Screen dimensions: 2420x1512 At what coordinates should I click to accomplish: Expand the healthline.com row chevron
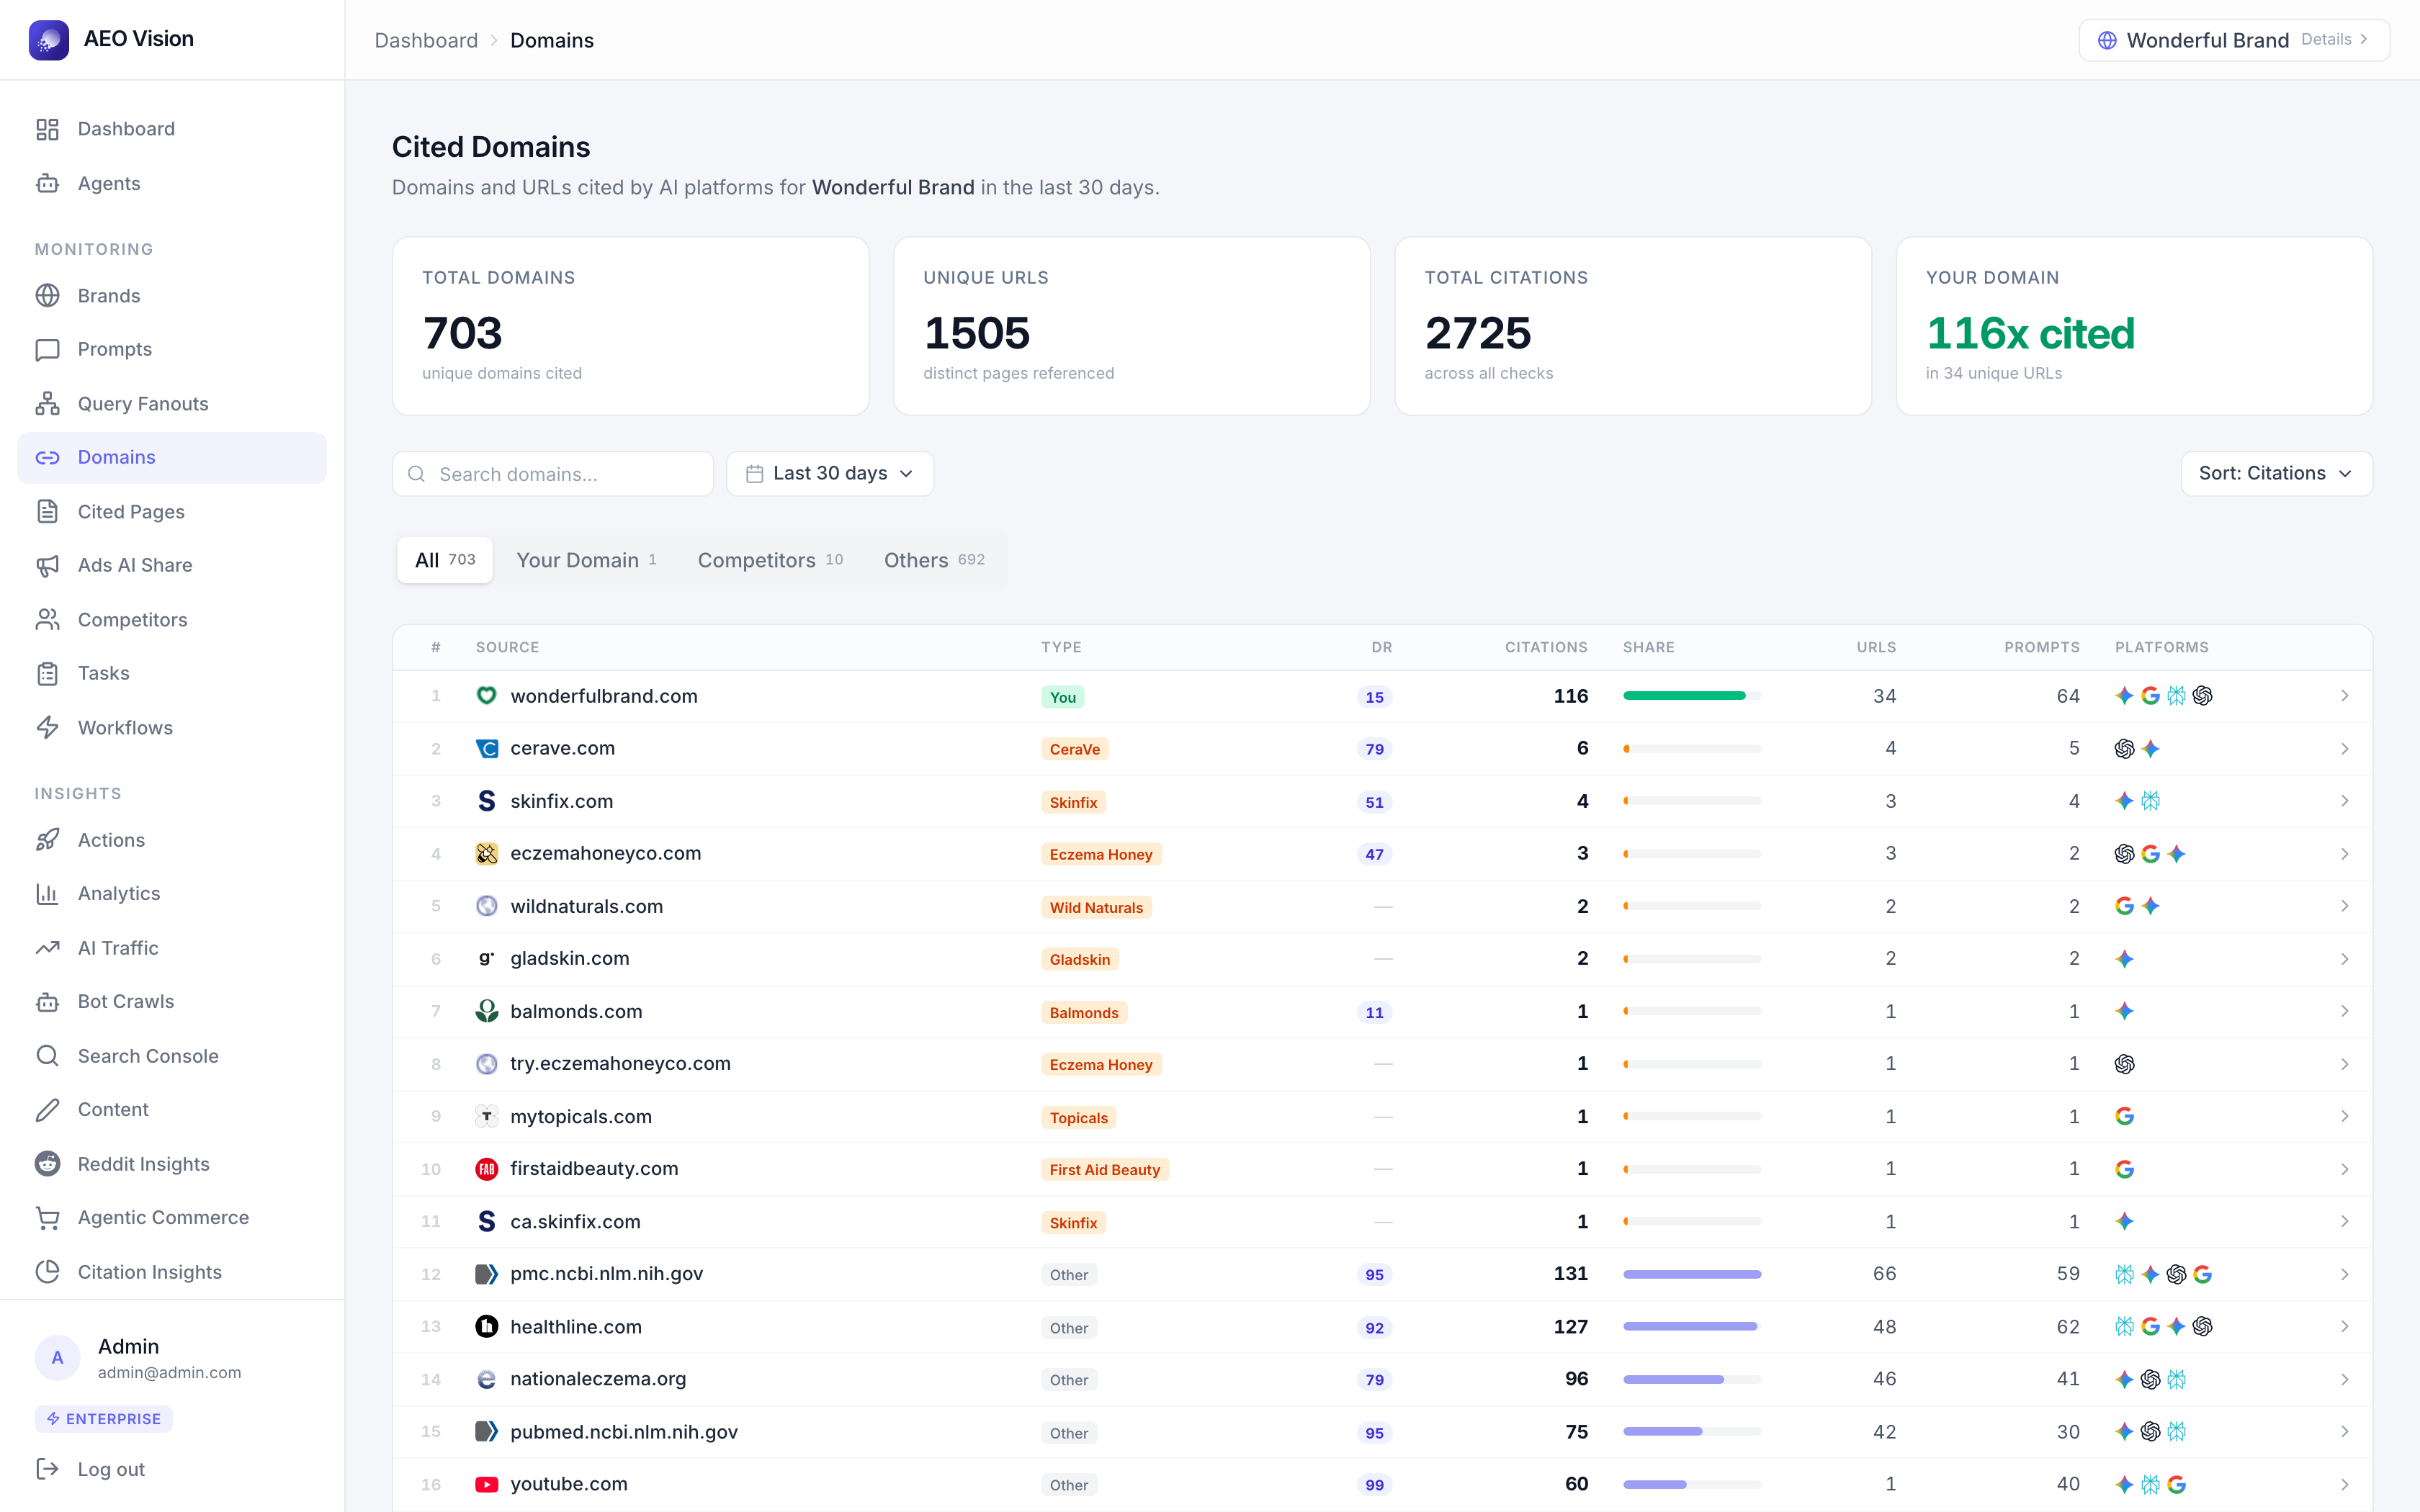2344,1327
